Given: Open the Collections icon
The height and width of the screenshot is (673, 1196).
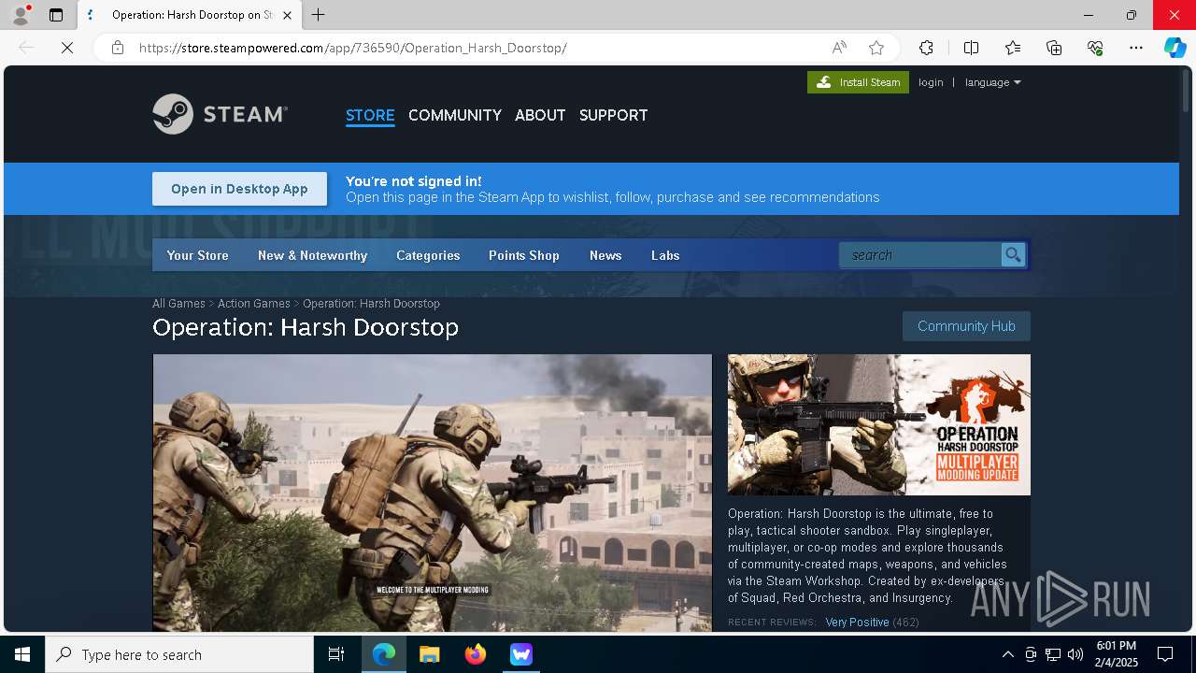Looking at the screenshot, I should pos(1054,48).
